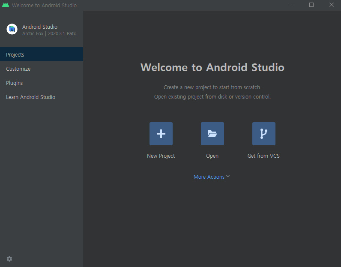Screen dimensions: 341x267
Task: Select the Projects tab
Action: point(42,54)
